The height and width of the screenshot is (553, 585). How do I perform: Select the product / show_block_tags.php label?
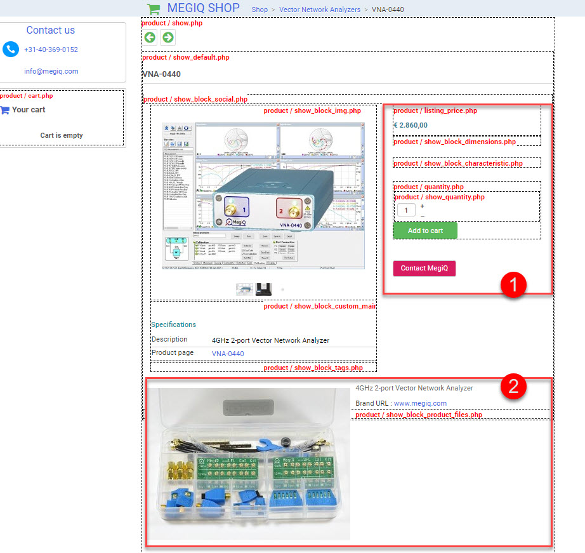click(313, 368)
